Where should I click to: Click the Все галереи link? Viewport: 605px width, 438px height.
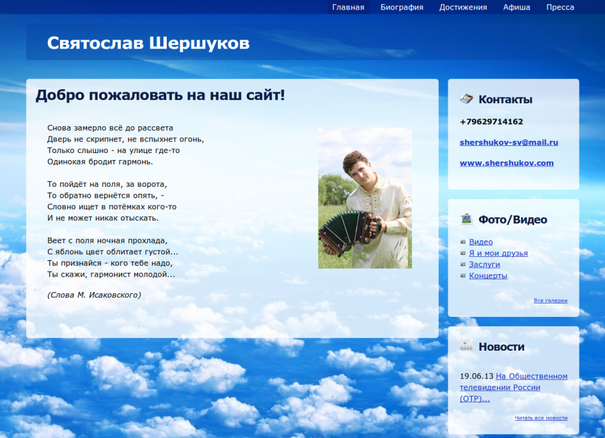click(550, 301)
